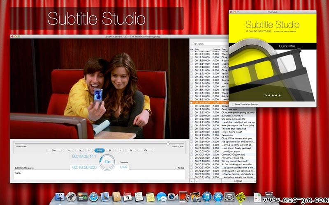Open Contacts address book in dock
Image resolution: width=329 pixels, height=205 pixels.
pyautogui.click(x=116, y=197)
